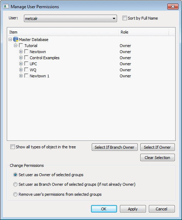
Task: Tick the UPC group checkbox
Action: click(26, 64)
